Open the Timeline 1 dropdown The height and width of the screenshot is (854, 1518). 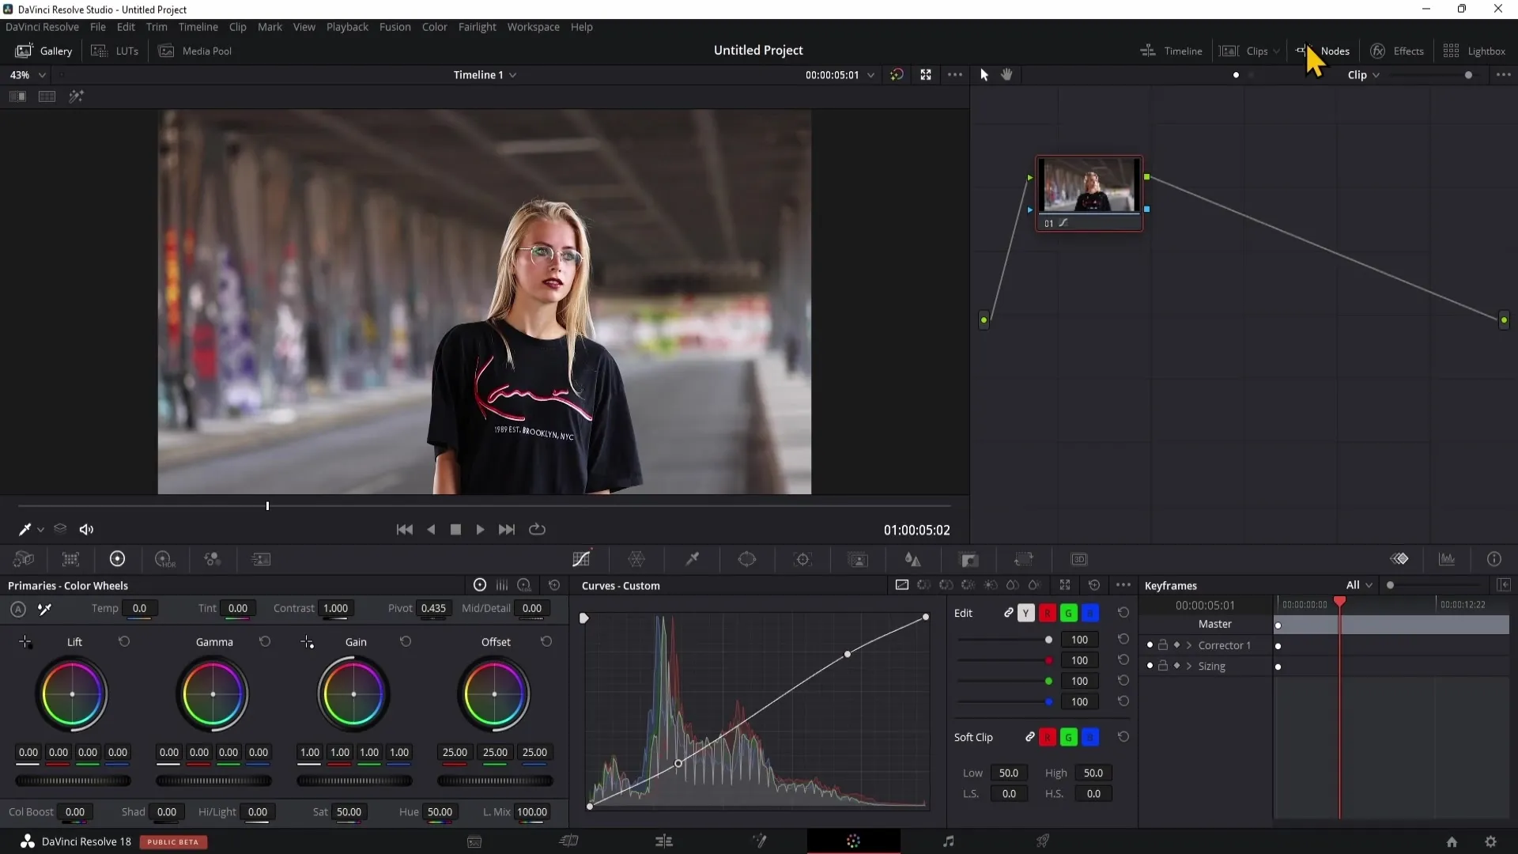click(485, 74)
